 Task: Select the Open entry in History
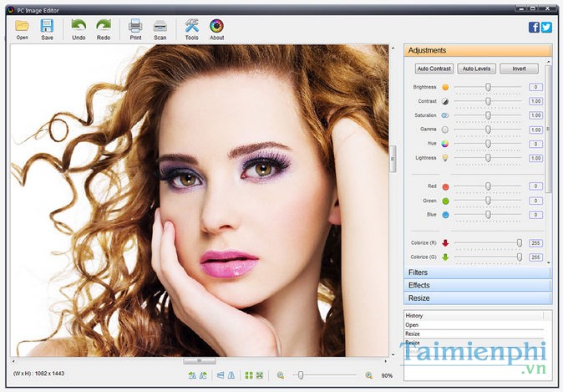[x=474, y=325]
